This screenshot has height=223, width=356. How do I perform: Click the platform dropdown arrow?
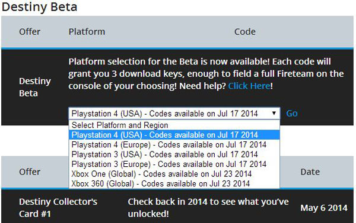pos(274,113)
